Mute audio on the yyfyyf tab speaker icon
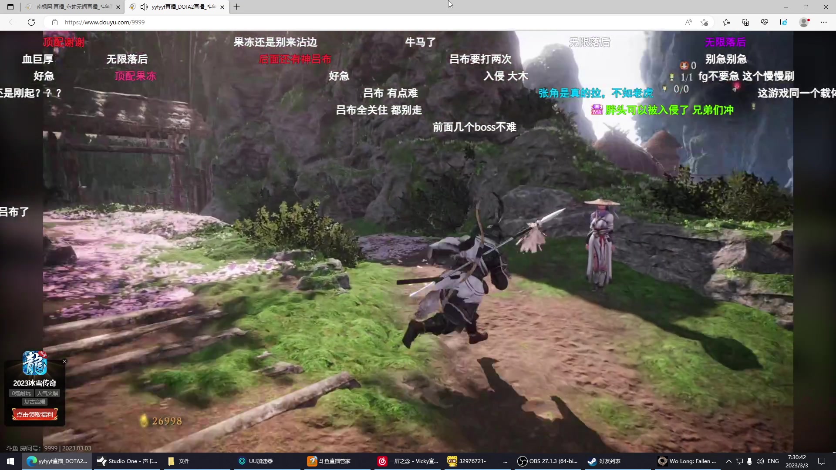836x470 pixels. click(x=144, y=7)
